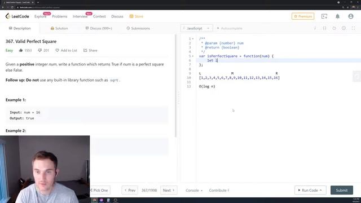Submit the solution

(x=342, y=191)
